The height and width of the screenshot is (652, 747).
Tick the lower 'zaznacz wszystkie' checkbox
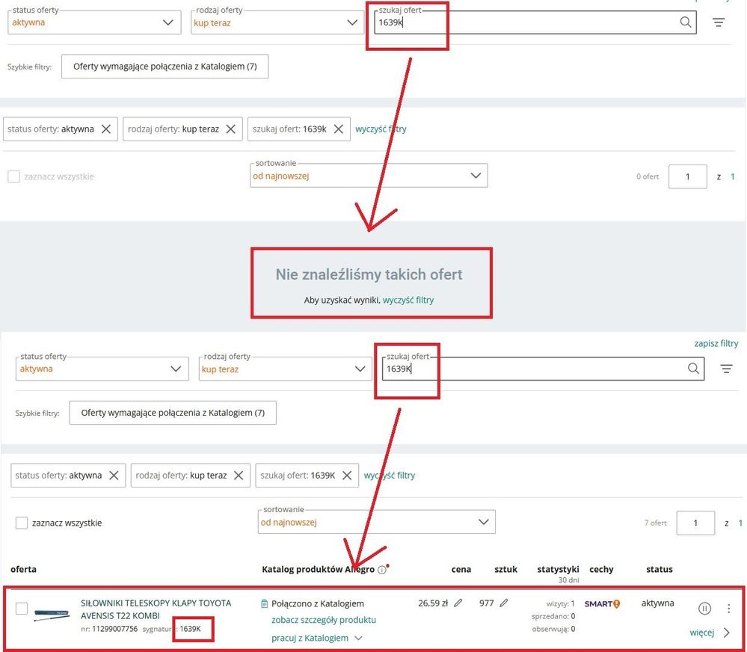(22, 523)
